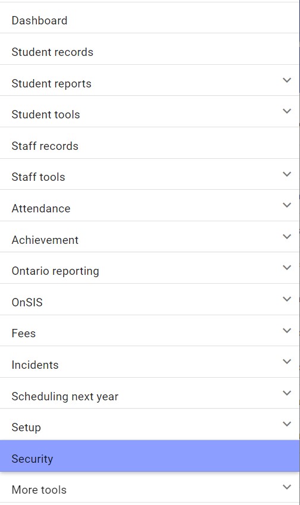Expand the Staff tools chevron
Screen dimensions: 300x505
pos(287,174)
